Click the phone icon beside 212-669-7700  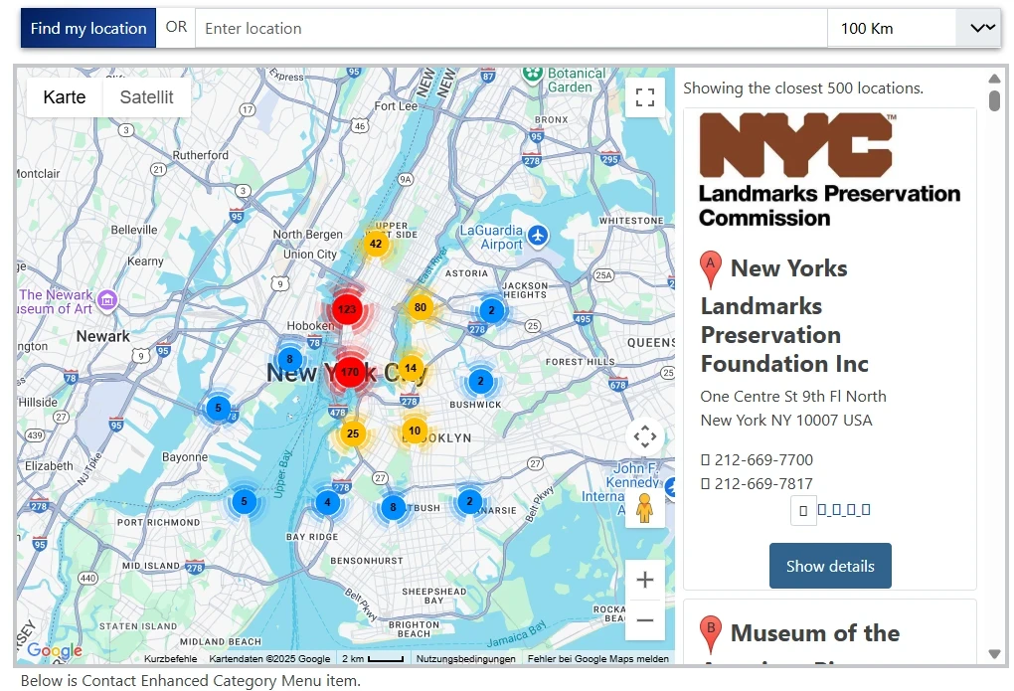point(707,460)
